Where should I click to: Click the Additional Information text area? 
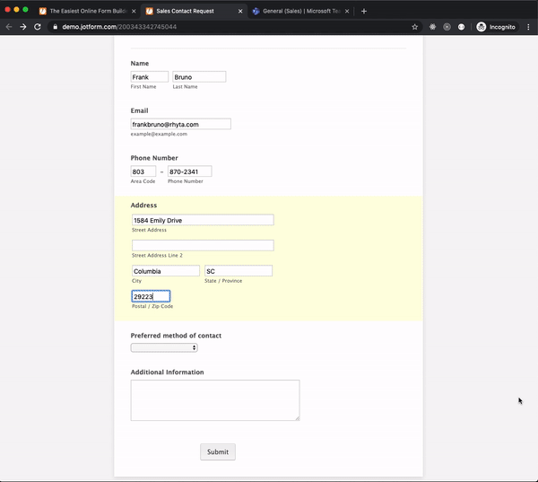[214, 399]
